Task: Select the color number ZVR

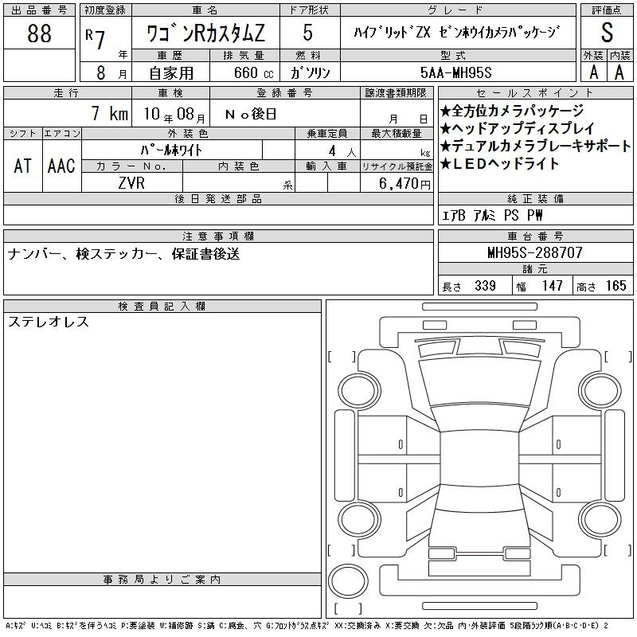Action: point(131,183)
